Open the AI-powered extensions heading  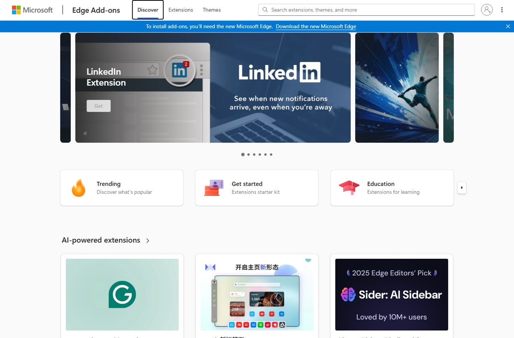(101, 240)
